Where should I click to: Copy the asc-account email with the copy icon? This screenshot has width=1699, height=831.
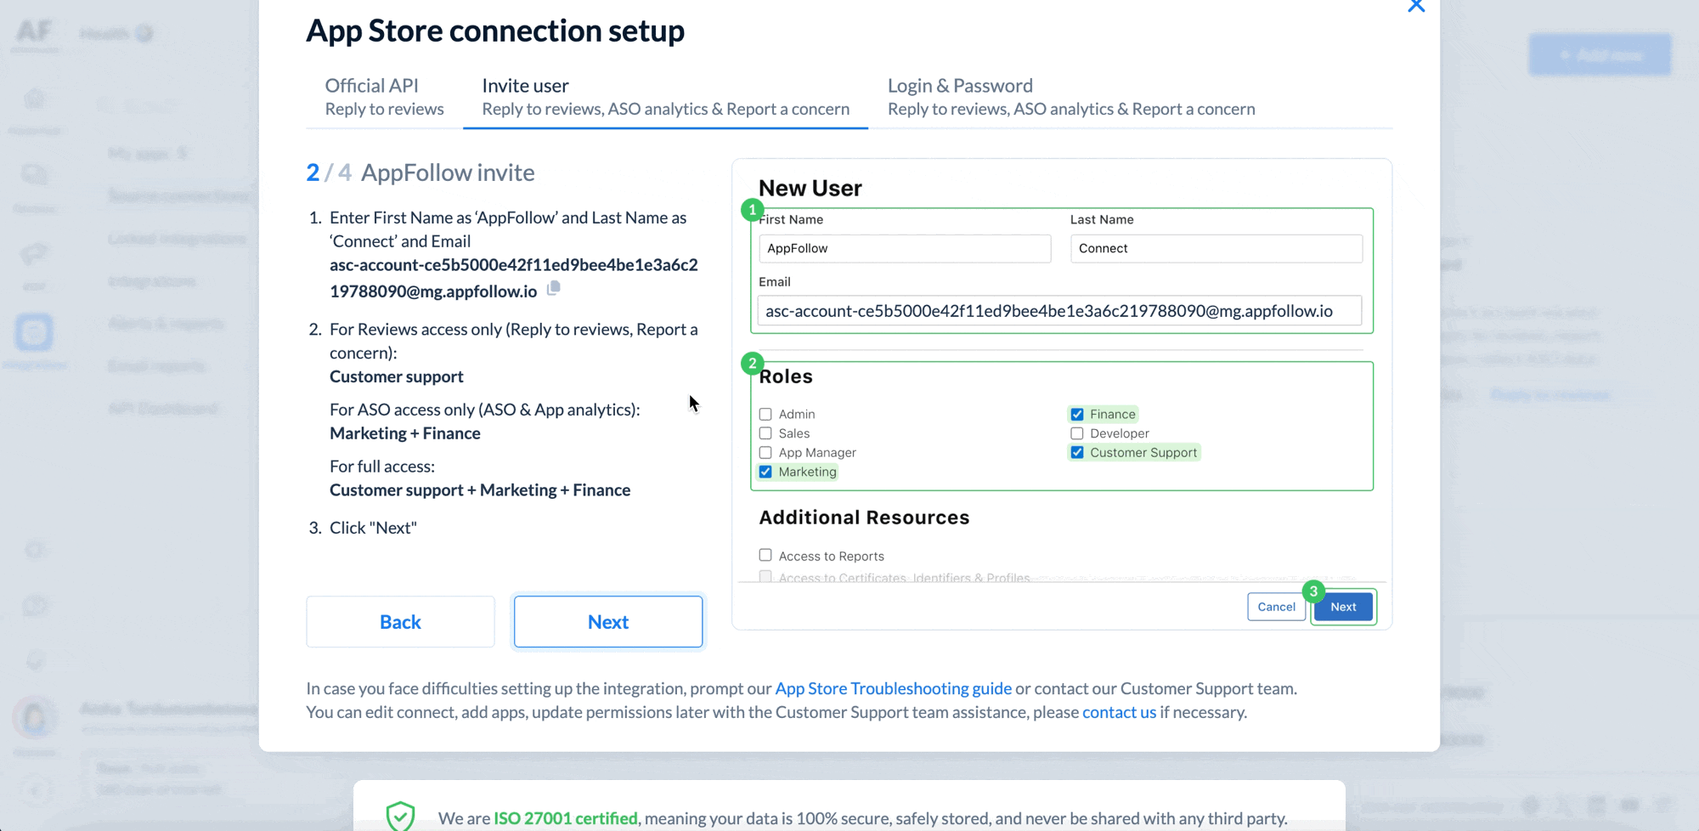(554, 288)
